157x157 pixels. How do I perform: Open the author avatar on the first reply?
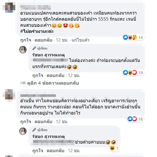pos(23,50)
